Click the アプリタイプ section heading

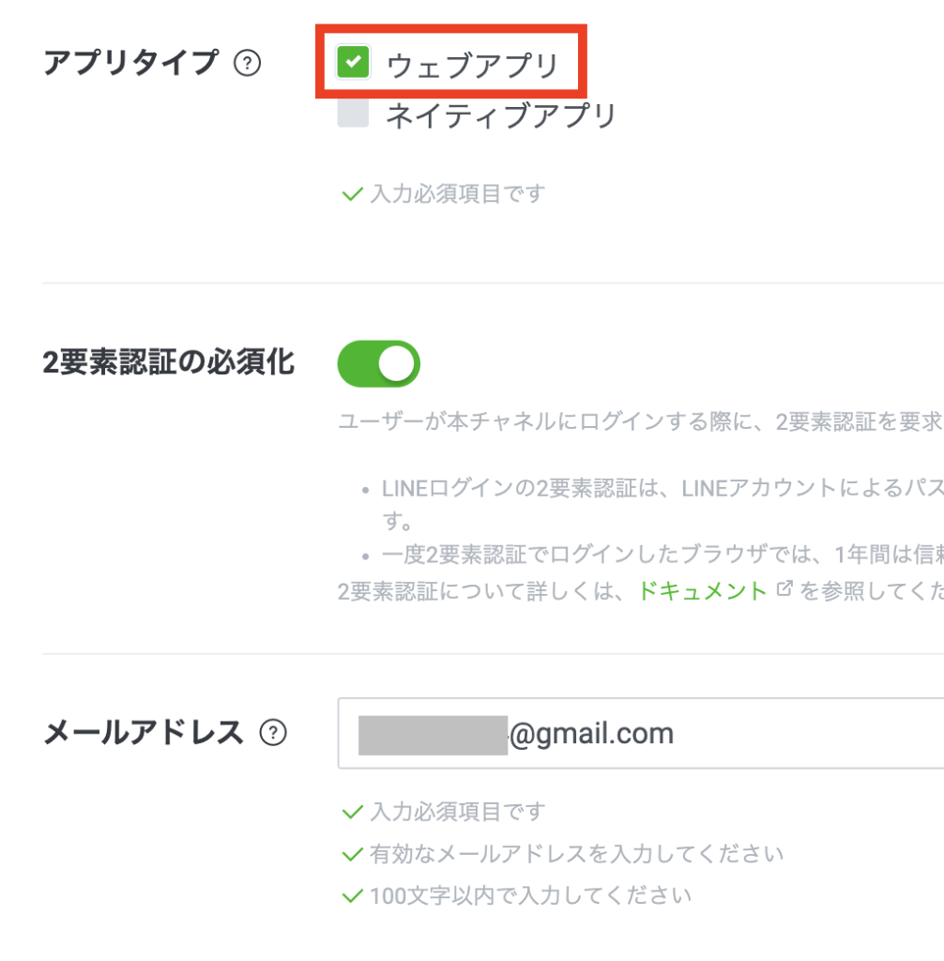[129, 63]
